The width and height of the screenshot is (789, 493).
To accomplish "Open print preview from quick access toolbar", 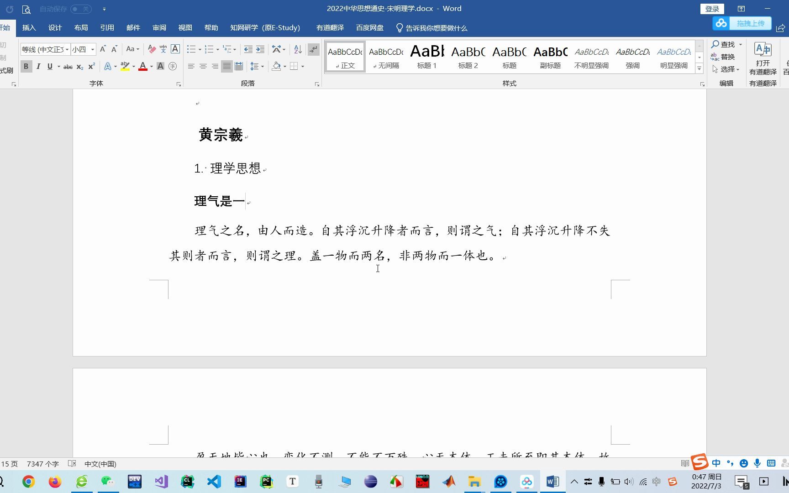I will [26, 9].
